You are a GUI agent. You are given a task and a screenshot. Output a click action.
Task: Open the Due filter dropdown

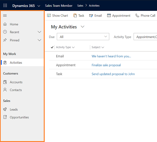tap(83, 37)
